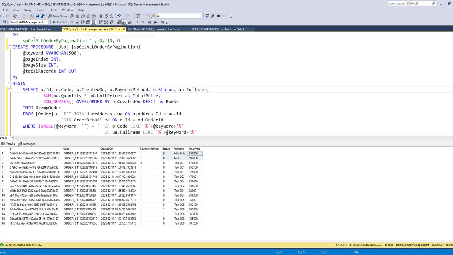453x255 pixels.
Task: Select the TotalPrice cell 990000
Action: [195, 154]
